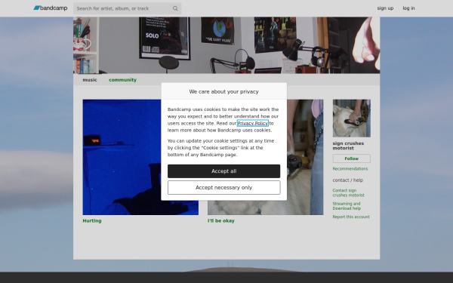Open the Hurting album title link
The image size is (453, 283).
92,221
